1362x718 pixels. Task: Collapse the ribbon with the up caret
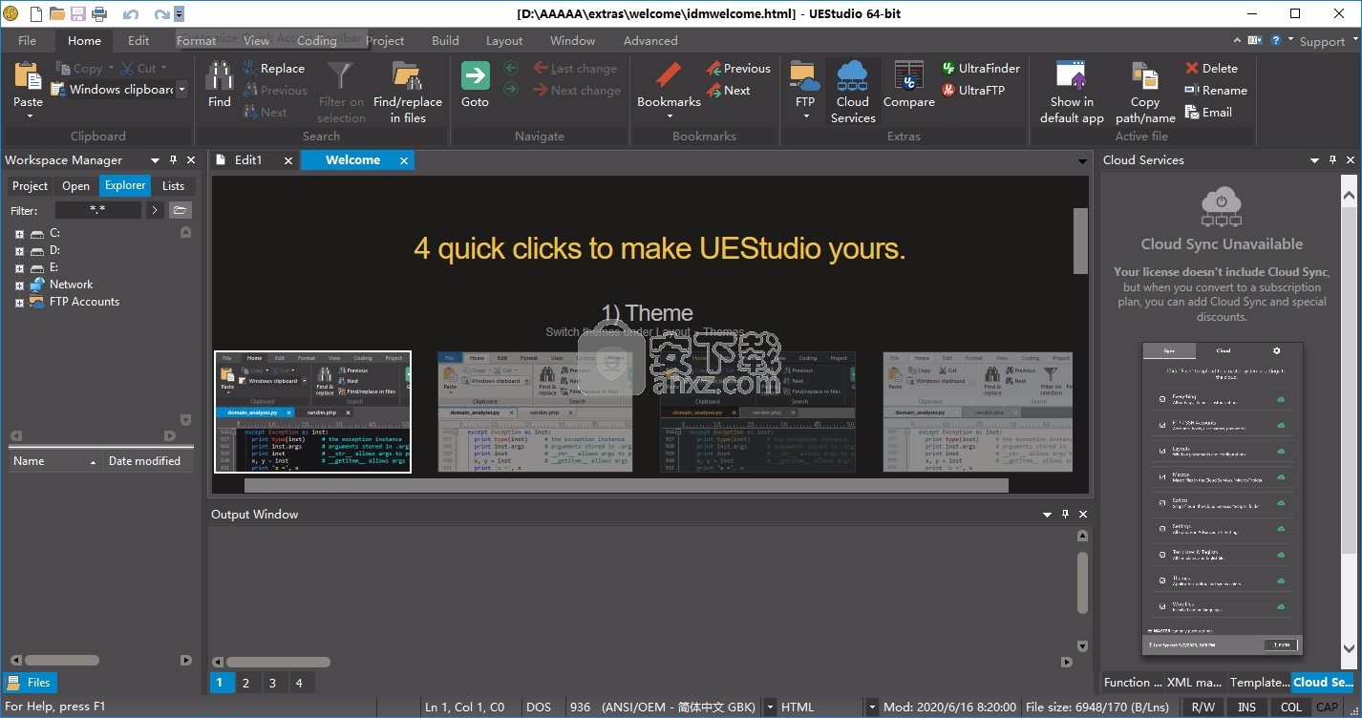(1238, 40)
